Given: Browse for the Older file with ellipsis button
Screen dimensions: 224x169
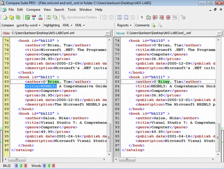Looking at the screenshot, I should pyautogui.click(x=108, y=33).
